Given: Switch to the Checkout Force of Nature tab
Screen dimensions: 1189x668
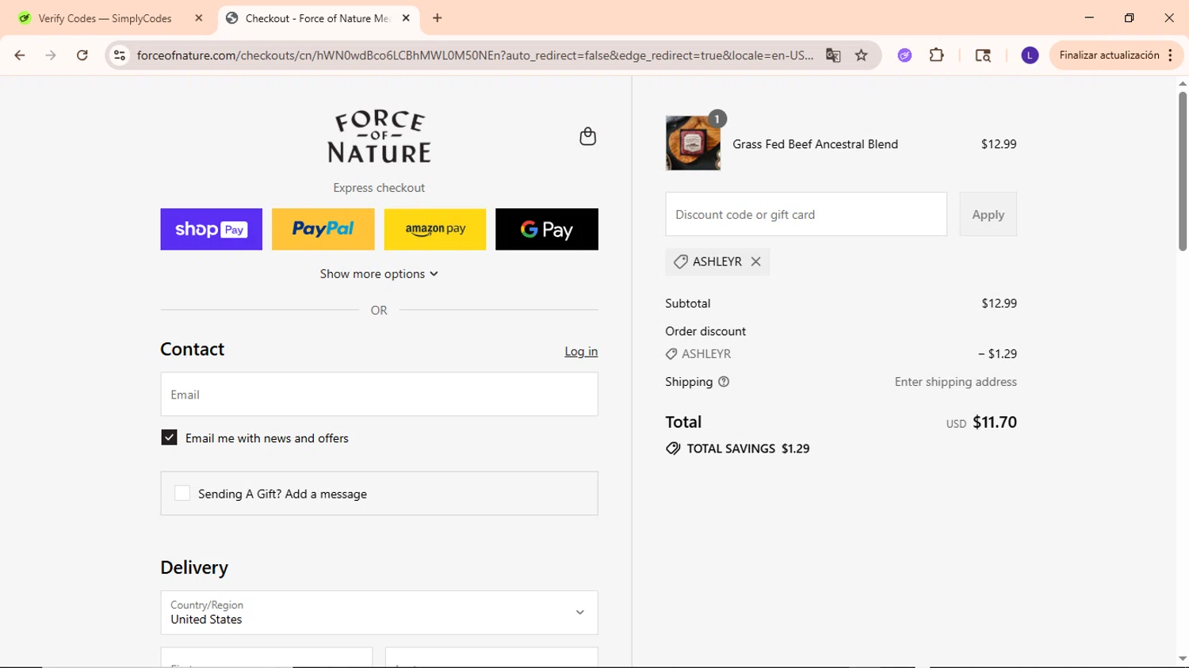Looking at the screenshot, I should click(317, 18).
